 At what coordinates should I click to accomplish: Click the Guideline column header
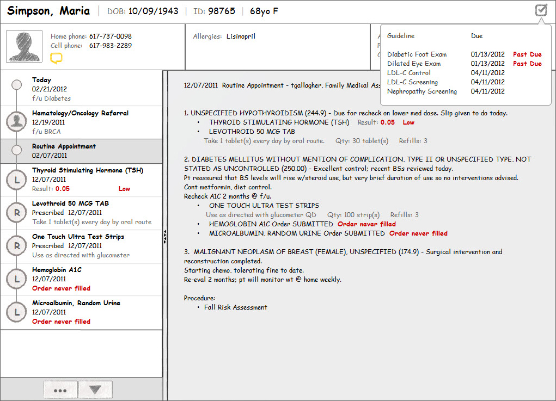click(401, 36)
